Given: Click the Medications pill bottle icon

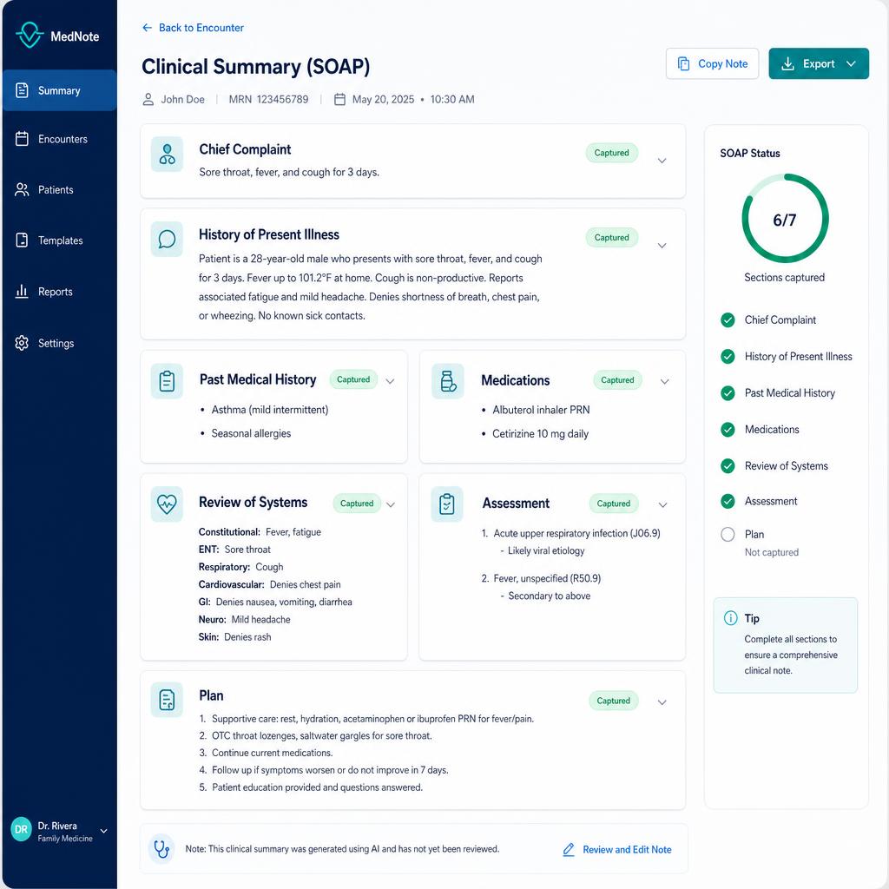Looking at the screenshot, I should (448, 381).
